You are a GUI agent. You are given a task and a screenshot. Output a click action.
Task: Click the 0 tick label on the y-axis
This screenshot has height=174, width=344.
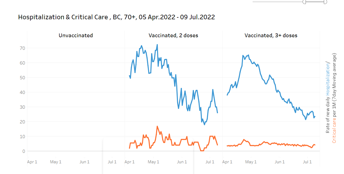pos(23,151)
